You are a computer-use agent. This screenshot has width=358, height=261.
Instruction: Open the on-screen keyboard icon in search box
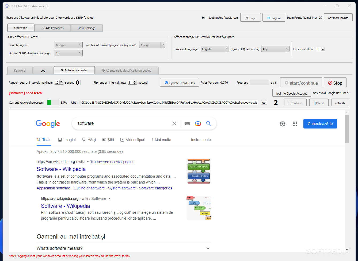(x=187, y=123)
